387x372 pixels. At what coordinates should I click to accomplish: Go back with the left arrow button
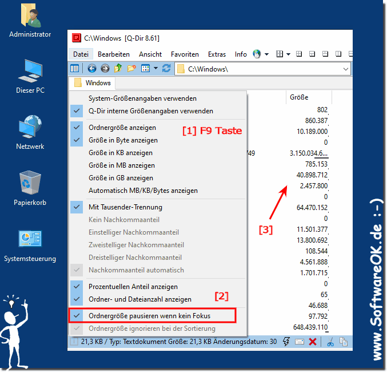point(92,69)
